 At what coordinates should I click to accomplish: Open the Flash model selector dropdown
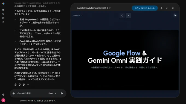[x=52, y=93]
